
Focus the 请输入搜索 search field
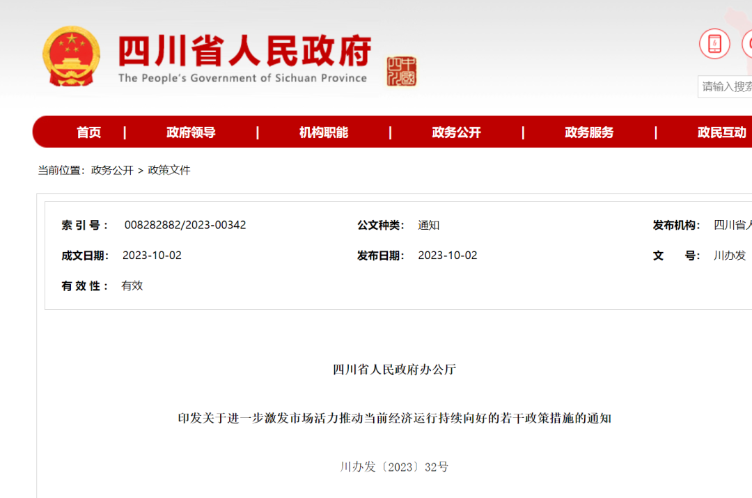(725, 87)
